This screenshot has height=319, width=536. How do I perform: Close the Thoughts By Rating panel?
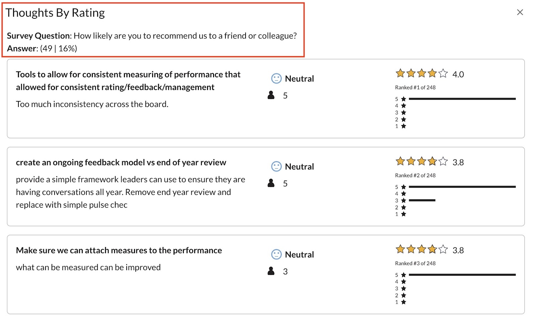coord(520,12)
